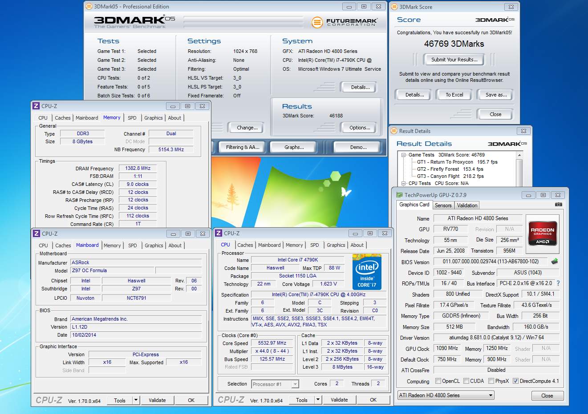
Task: Click Close in the 3DMark Score window
Action: (495, 114)
